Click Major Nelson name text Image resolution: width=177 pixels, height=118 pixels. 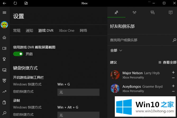(133, 73)
